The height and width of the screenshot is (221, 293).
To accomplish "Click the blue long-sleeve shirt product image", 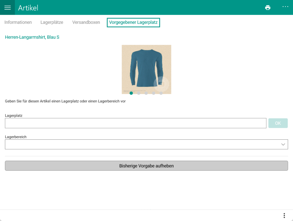I will point(146,68).
